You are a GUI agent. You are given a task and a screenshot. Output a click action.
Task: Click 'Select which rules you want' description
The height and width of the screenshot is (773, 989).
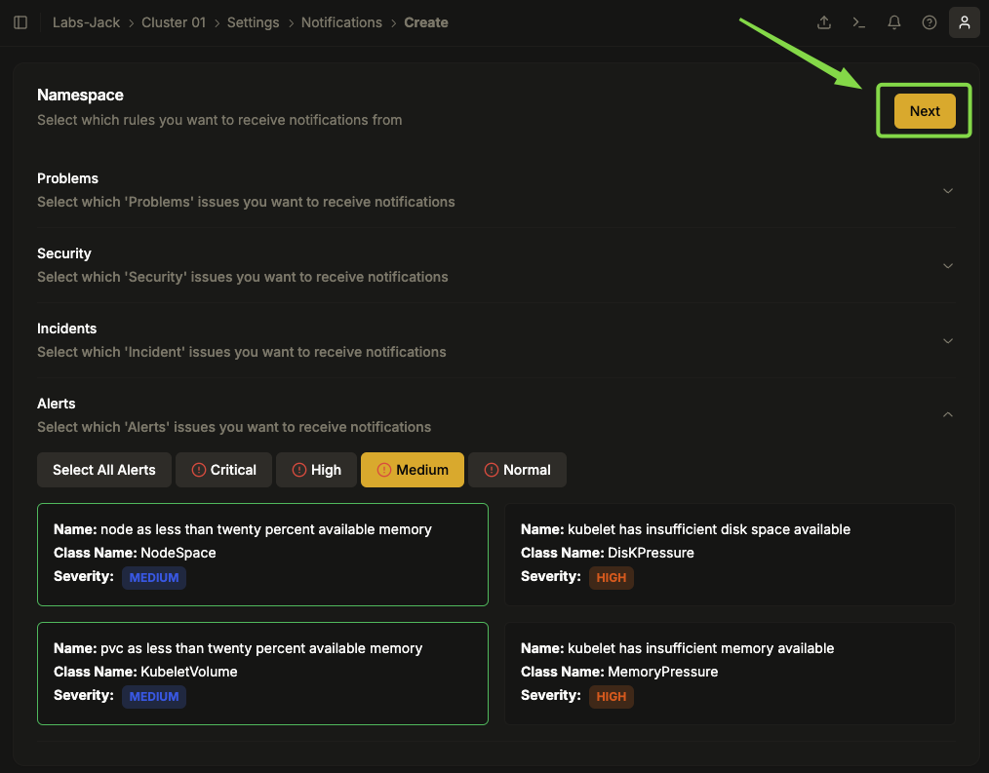[x=219, y=120]
